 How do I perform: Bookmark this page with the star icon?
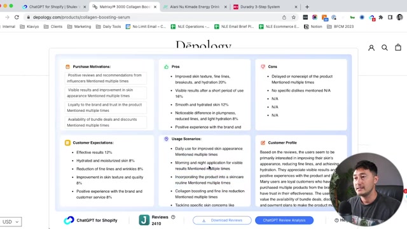coord(294,17)
